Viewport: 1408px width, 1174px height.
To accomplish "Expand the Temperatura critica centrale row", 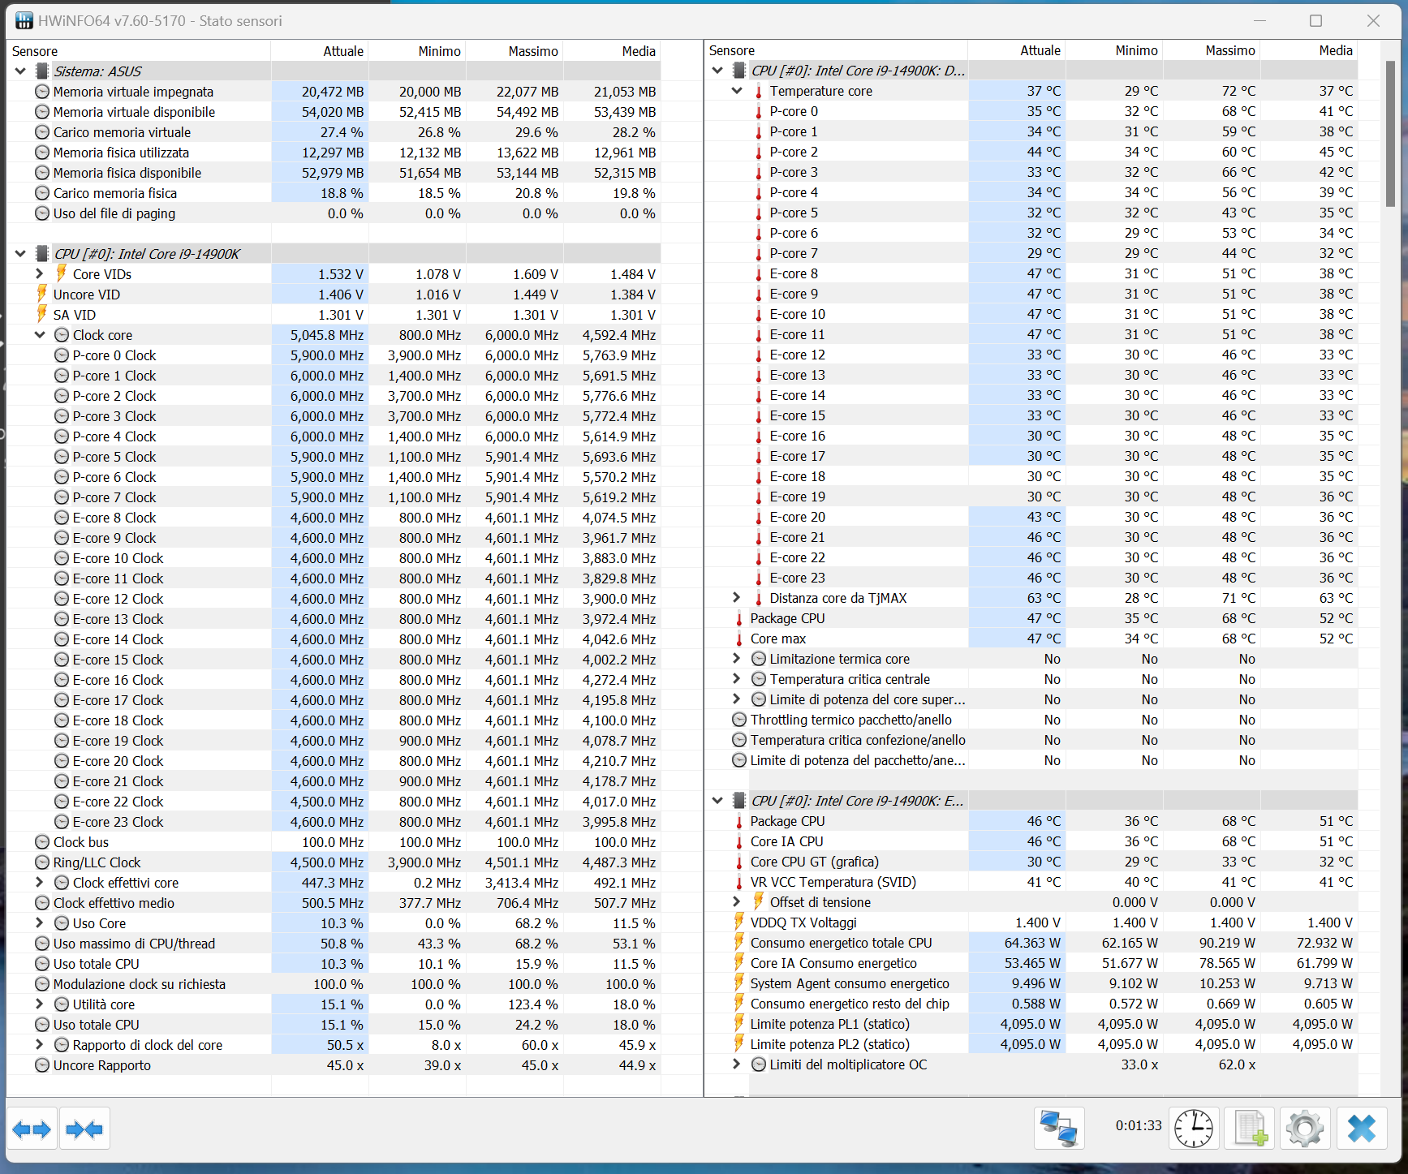I will [x=737, y=679].
